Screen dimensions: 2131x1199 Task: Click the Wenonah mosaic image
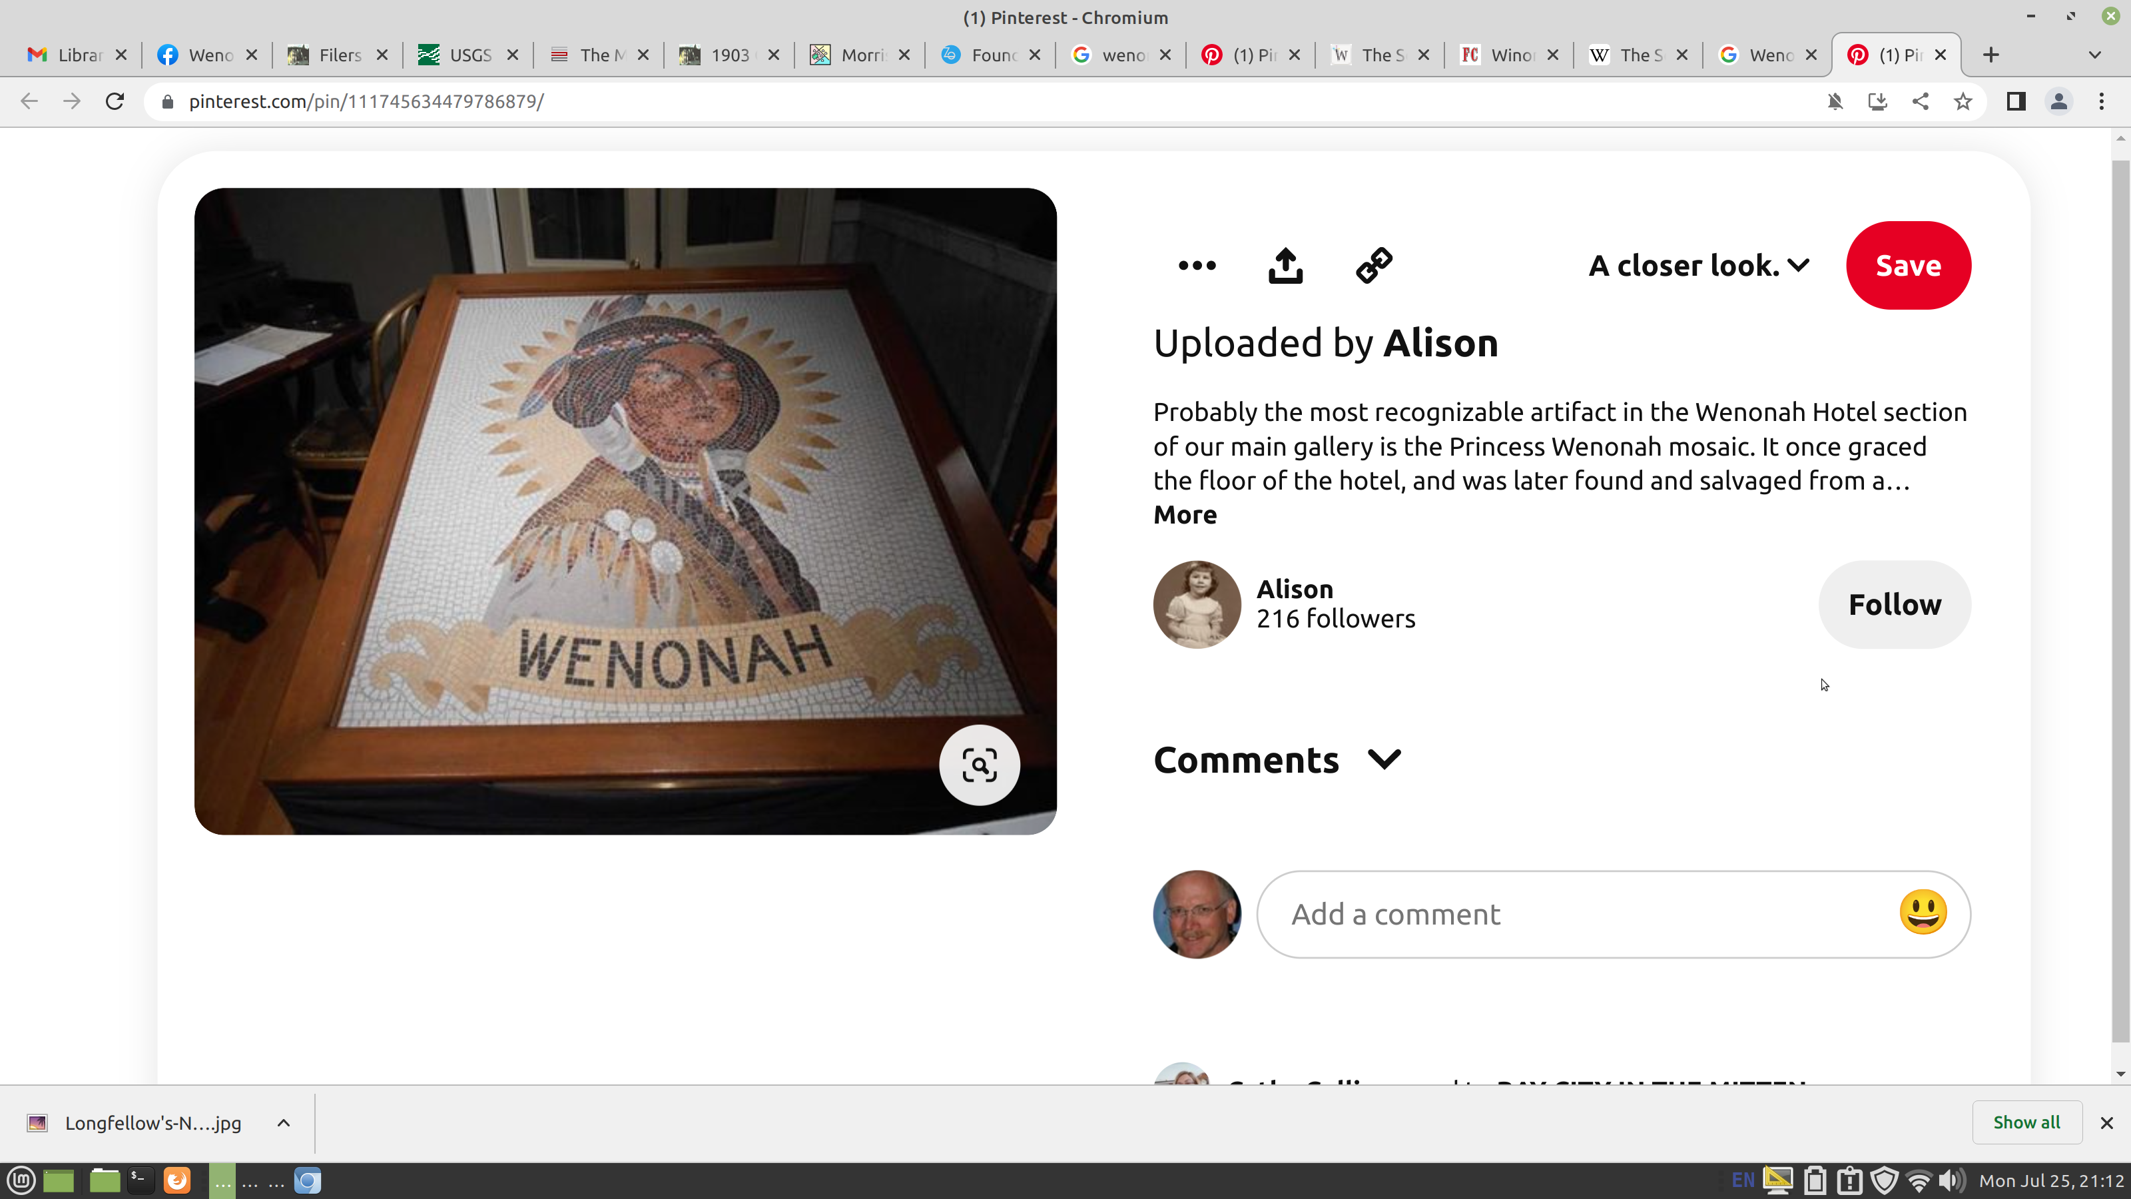[625, 512]
